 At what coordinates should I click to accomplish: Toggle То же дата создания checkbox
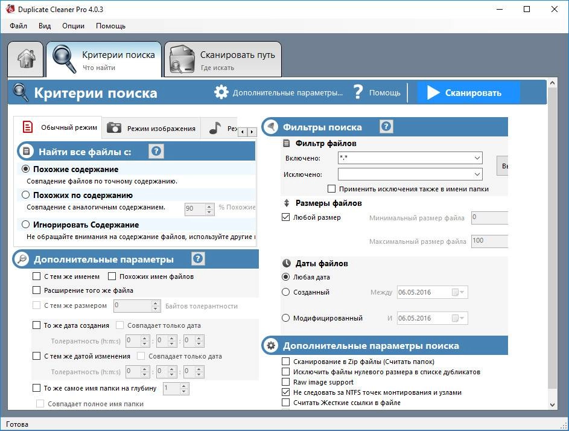tap(36, 325)
